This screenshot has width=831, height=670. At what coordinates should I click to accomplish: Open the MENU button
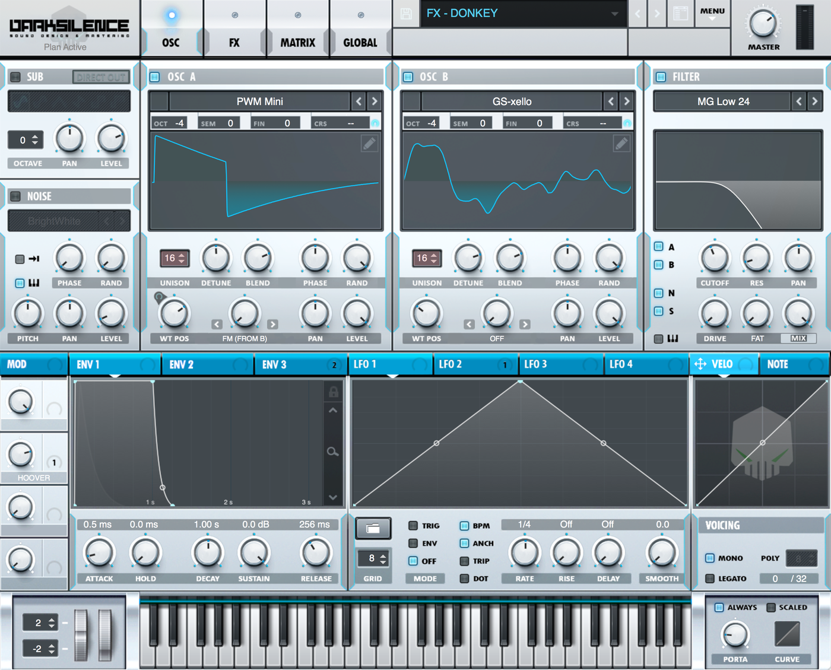(x=712, y=14)
